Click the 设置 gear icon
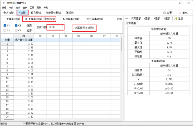The width and height of the screenshot is (193, 126). click(164, 13)
